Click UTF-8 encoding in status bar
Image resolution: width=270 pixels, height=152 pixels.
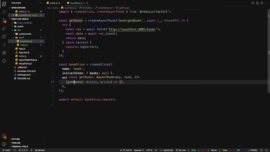(x=149, y=150)
